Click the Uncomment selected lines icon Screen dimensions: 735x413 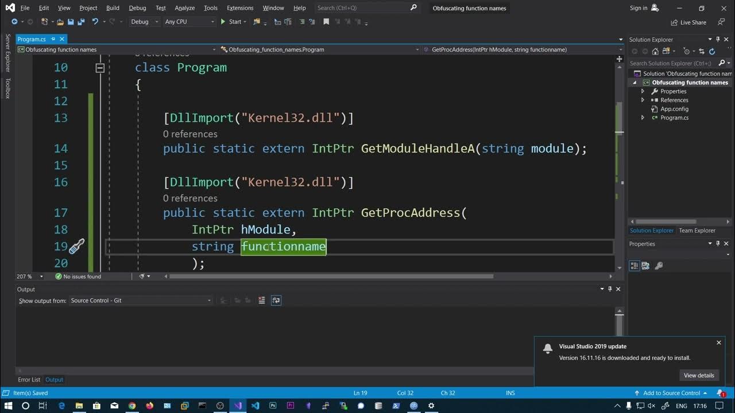[x=312, y=22]
